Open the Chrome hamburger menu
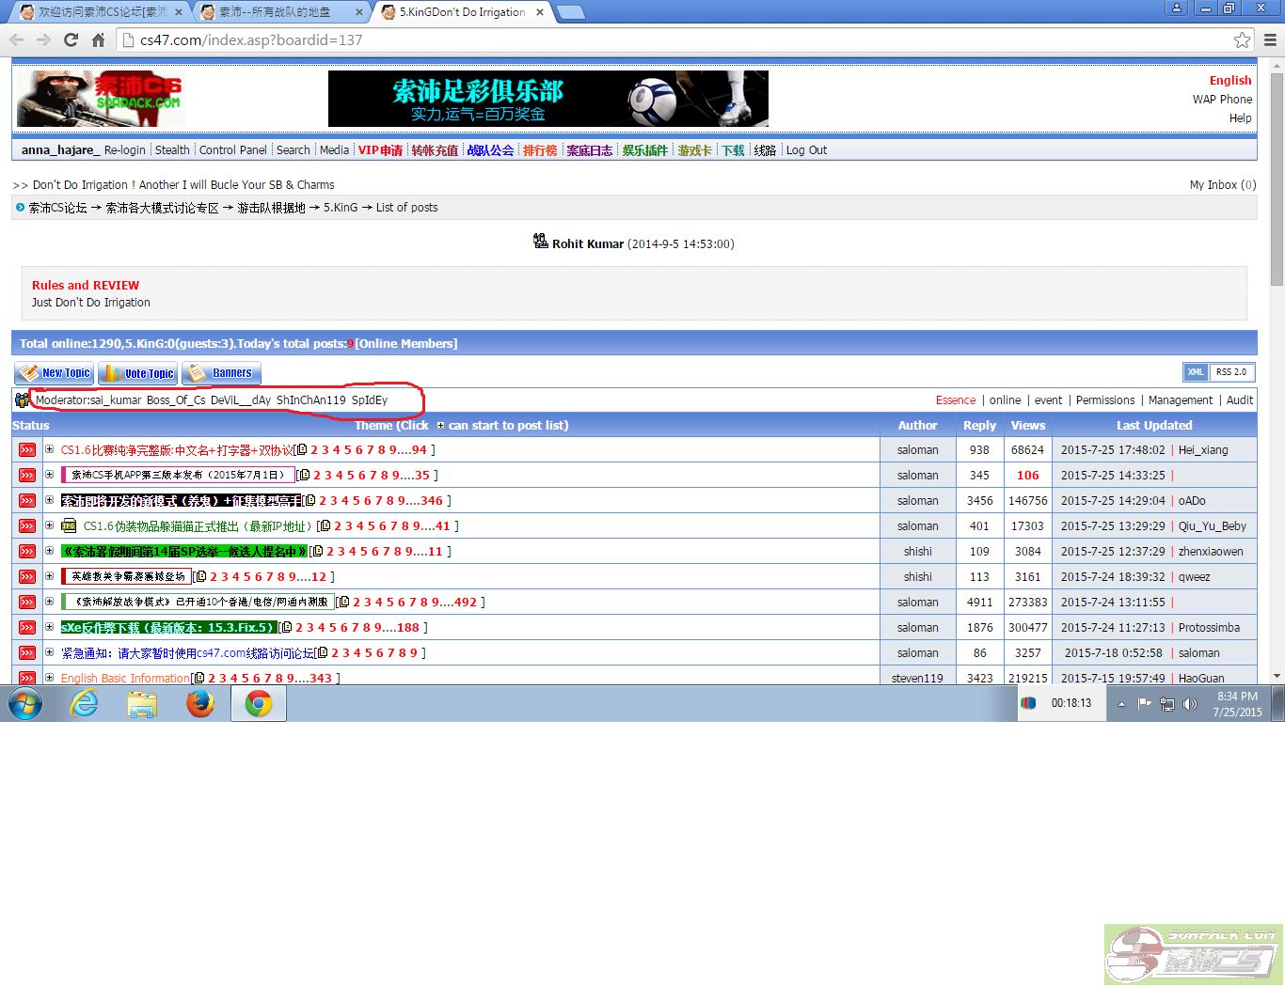Viewport: 1285px width, 987px height. point(1270,39)
